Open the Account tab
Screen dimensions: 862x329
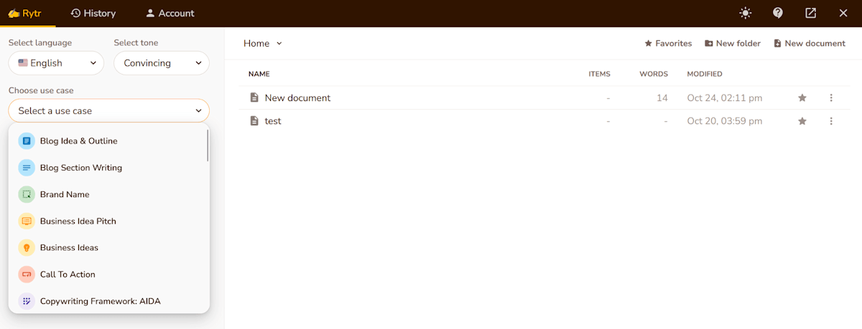pyautogui.click(x=170, y=13)
